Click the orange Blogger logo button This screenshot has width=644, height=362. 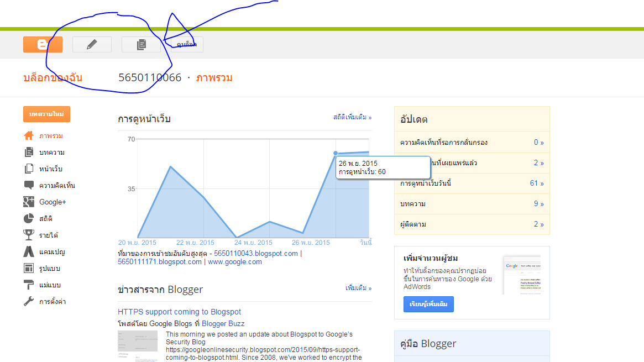pos(43,44)
